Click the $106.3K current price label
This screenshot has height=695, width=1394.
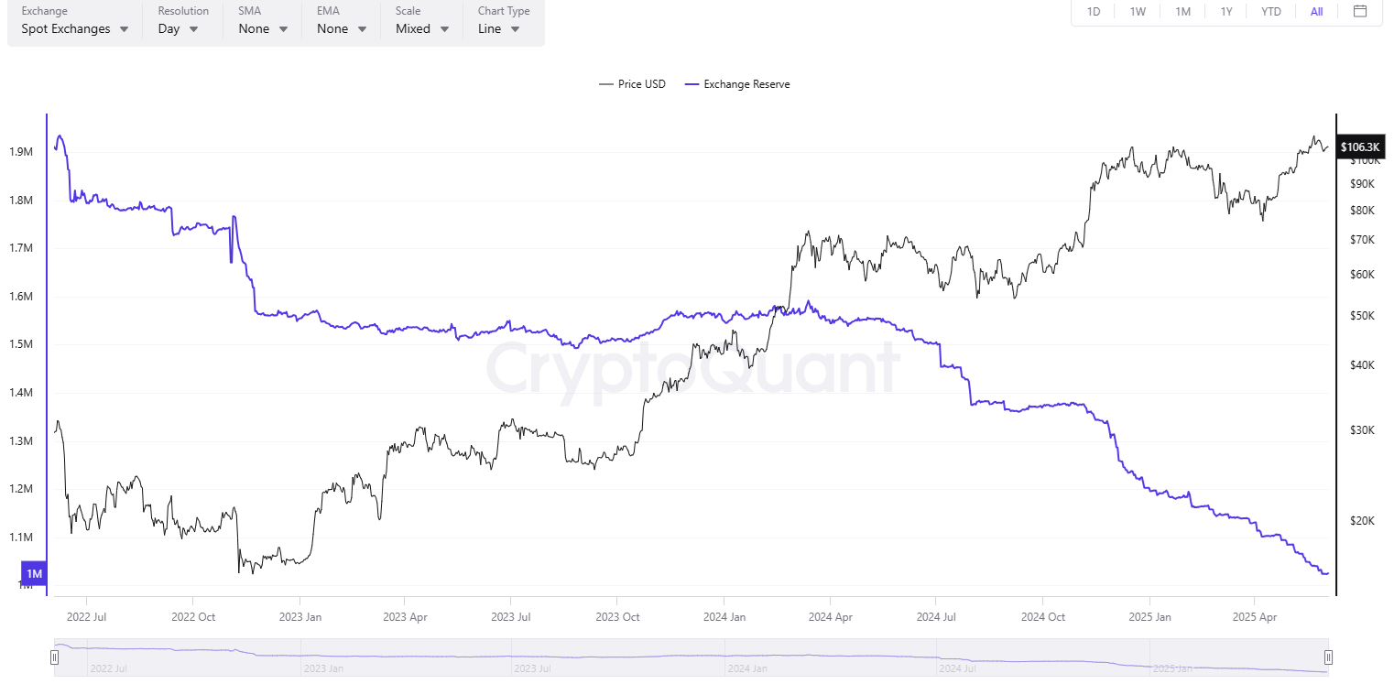point(1359,147)
